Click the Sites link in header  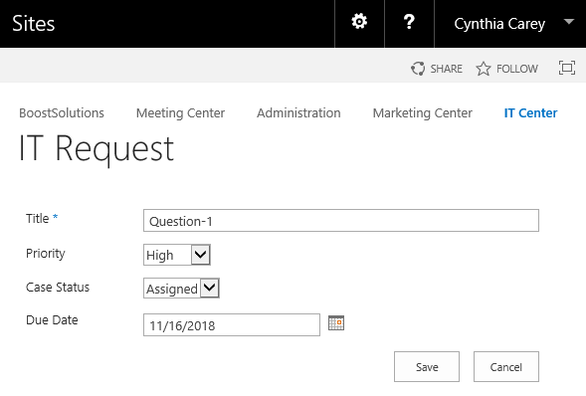[x=34, y=24]
